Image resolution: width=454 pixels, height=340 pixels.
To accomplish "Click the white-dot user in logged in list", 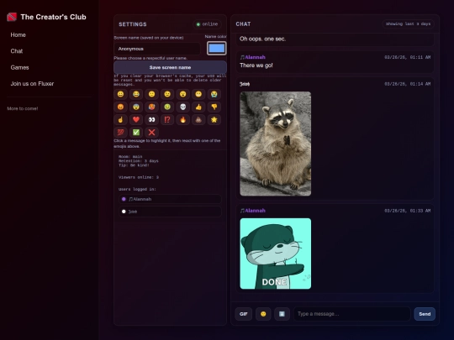I will point(170,212).
